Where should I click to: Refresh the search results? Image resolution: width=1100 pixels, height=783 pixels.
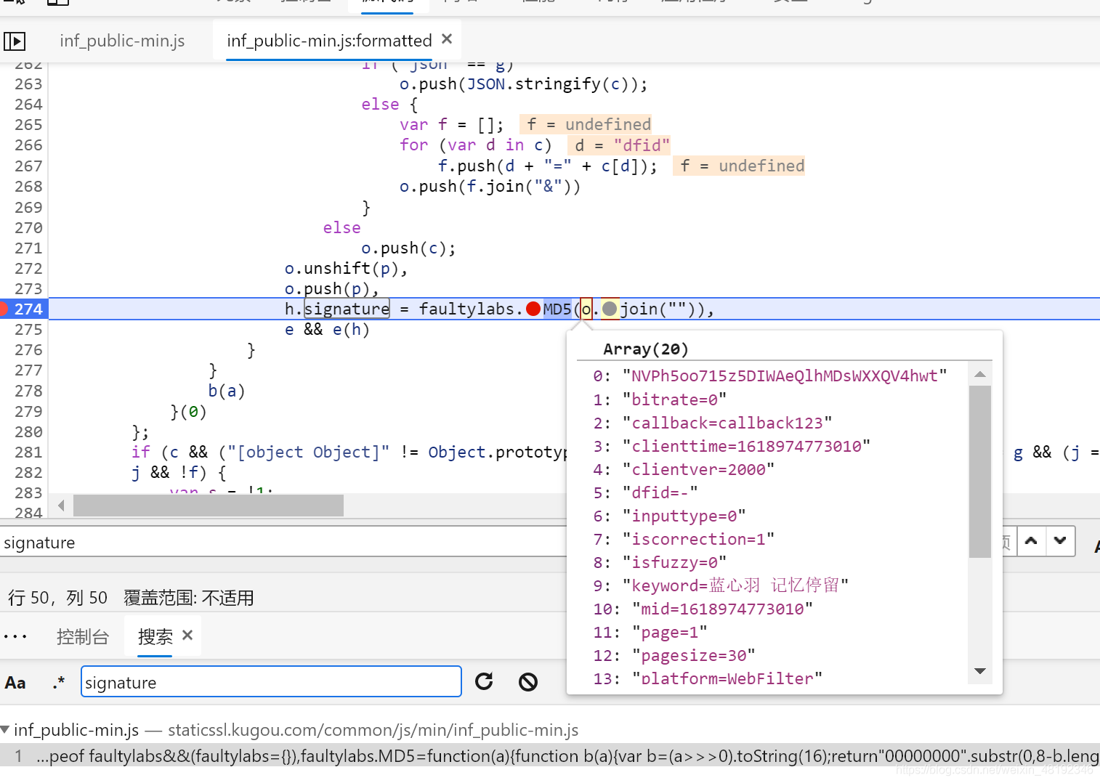[x=484, y=681]
